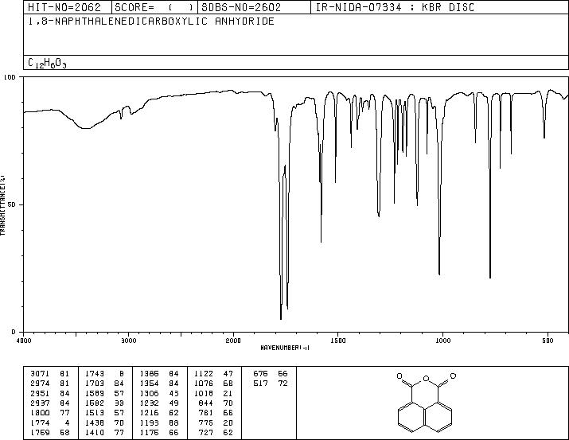Click the 1582 peak entry in table
This screenshot has height=440, width=569.
click(x=104, y=403)
